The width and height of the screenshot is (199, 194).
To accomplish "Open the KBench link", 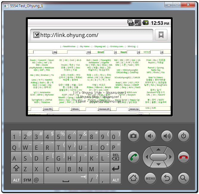I will pyautogui.click(x=99, y=87).
